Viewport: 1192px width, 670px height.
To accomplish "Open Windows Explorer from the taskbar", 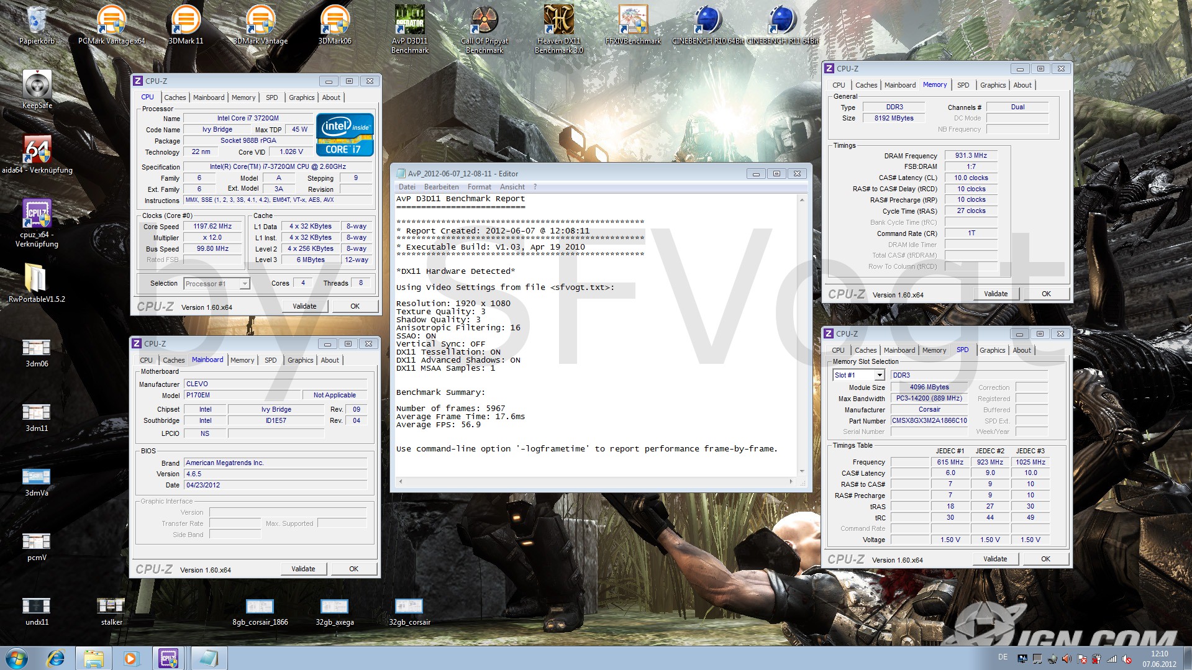I will point(93,658).
